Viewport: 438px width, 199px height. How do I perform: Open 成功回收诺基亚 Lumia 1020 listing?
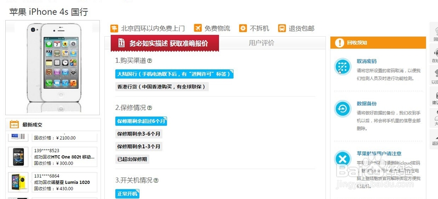coord(62,182)
